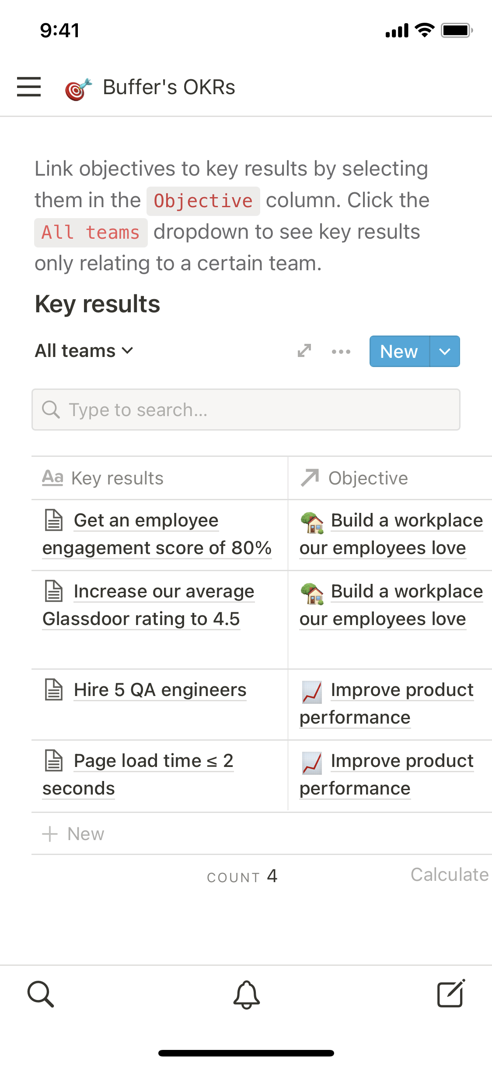Expand the Key results database full screen
This screenshot has height=1067, width=492.
304,351
